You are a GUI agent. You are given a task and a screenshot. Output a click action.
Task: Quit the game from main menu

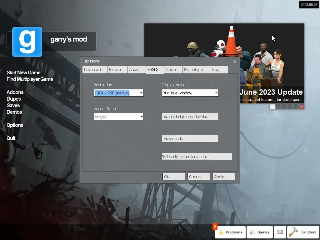[x=11, y=138]
